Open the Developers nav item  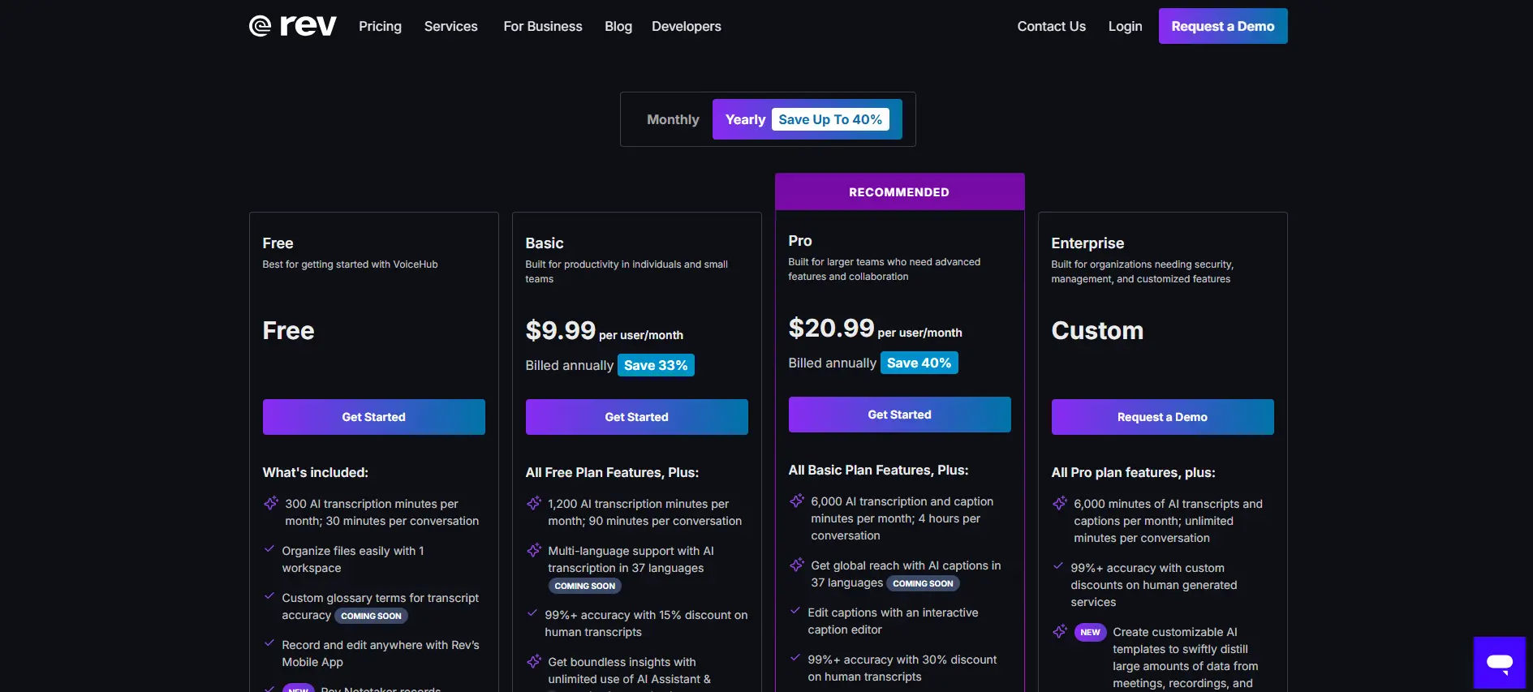687,26
